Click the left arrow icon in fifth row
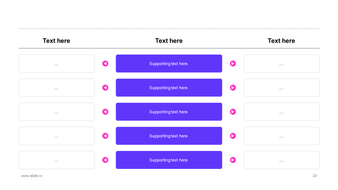338x190 pixels. coord(105,160)
